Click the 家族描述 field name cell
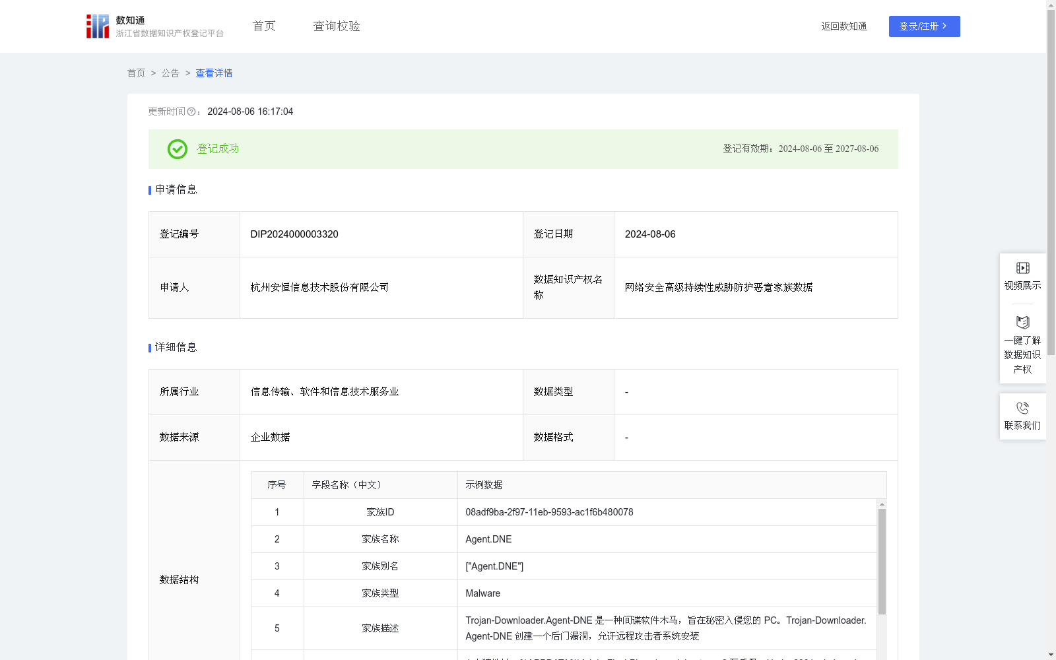1056x660 pixels. click(x=380, y=628)
